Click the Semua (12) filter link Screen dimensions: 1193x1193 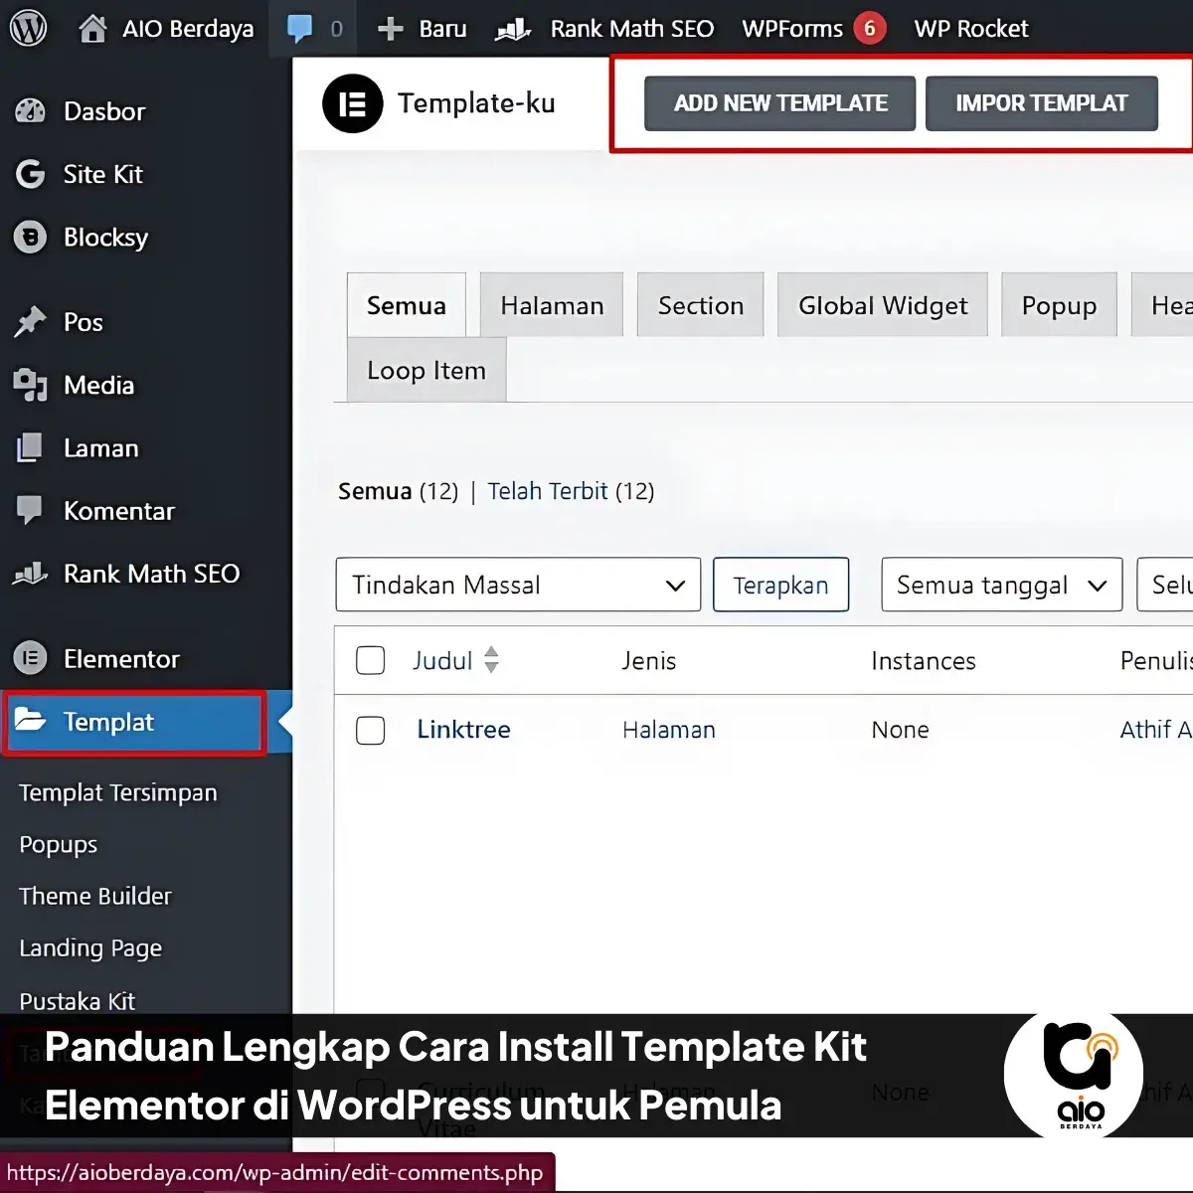398,491
